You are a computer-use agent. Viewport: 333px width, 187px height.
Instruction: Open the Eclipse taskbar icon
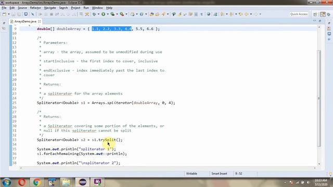(x=83, y=182)
